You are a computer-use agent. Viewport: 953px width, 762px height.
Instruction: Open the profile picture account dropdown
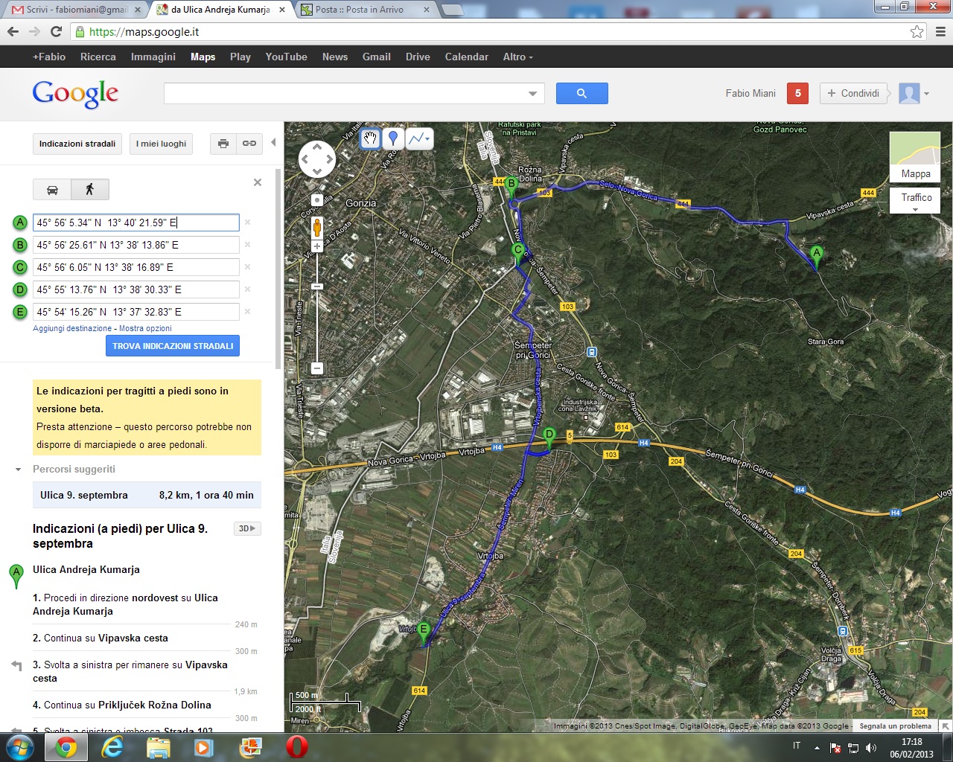914,93
